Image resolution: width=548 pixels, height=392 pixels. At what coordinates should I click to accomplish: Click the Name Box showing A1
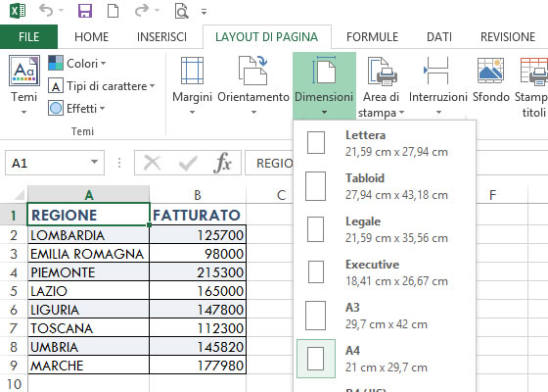tap(47, 163)
